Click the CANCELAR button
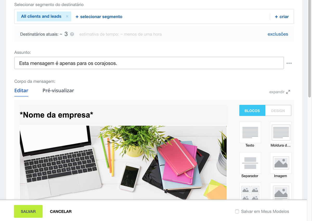 point(61,211)
